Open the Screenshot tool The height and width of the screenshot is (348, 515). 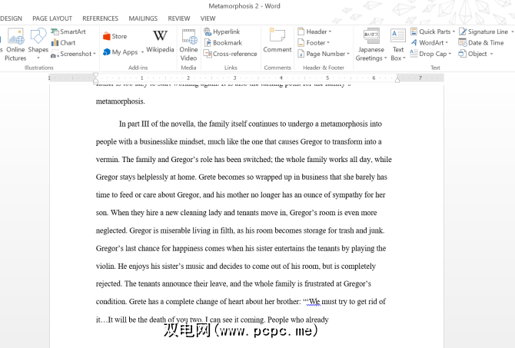coord(73,54)
